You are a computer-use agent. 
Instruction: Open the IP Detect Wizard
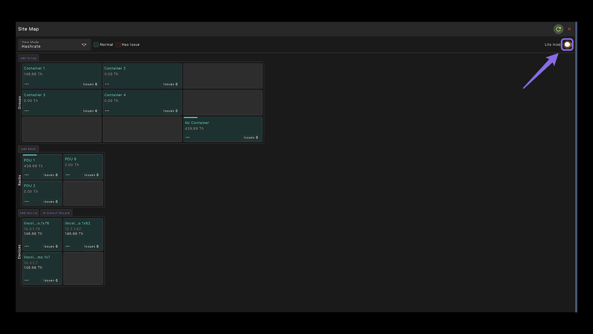click(x=56, y=213)
